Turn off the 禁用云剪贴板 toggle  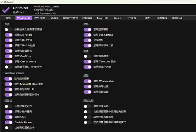[87, 92]
